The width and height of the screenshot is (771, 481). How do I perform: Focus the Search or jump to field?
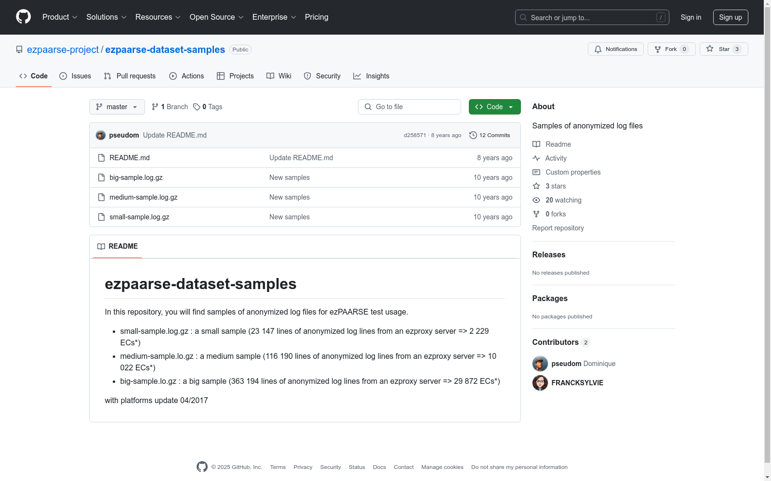[x=592, y=17]
